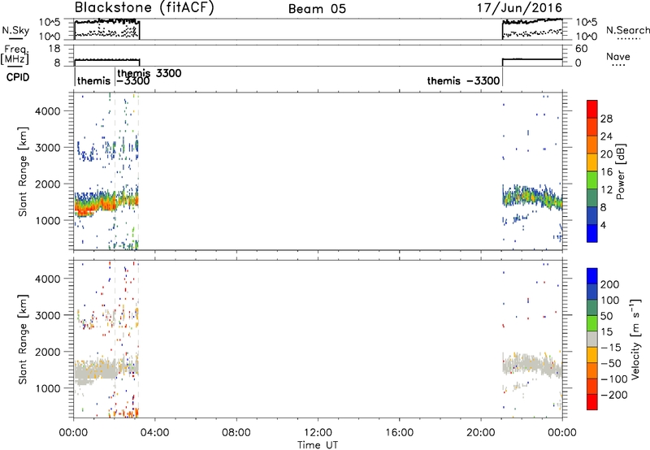Viewport: 650px width, 450px height.
Task: Click the 'N.Search' legend label
Action: [628, 30]
